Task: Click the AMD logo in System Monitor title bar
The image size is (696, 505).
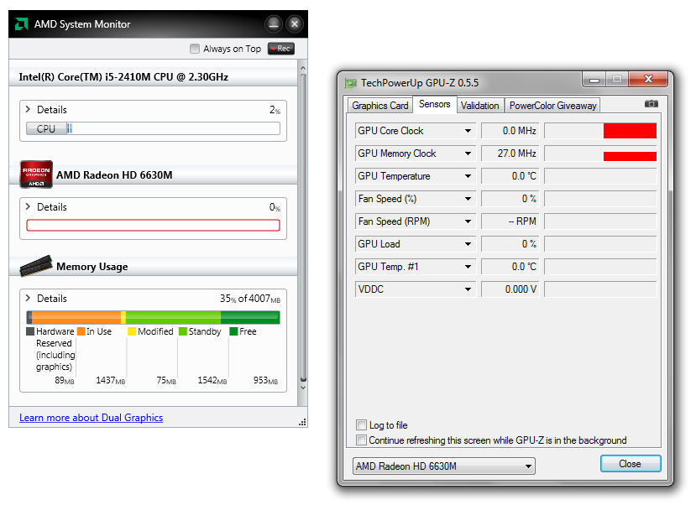Action: coord(21,24)
